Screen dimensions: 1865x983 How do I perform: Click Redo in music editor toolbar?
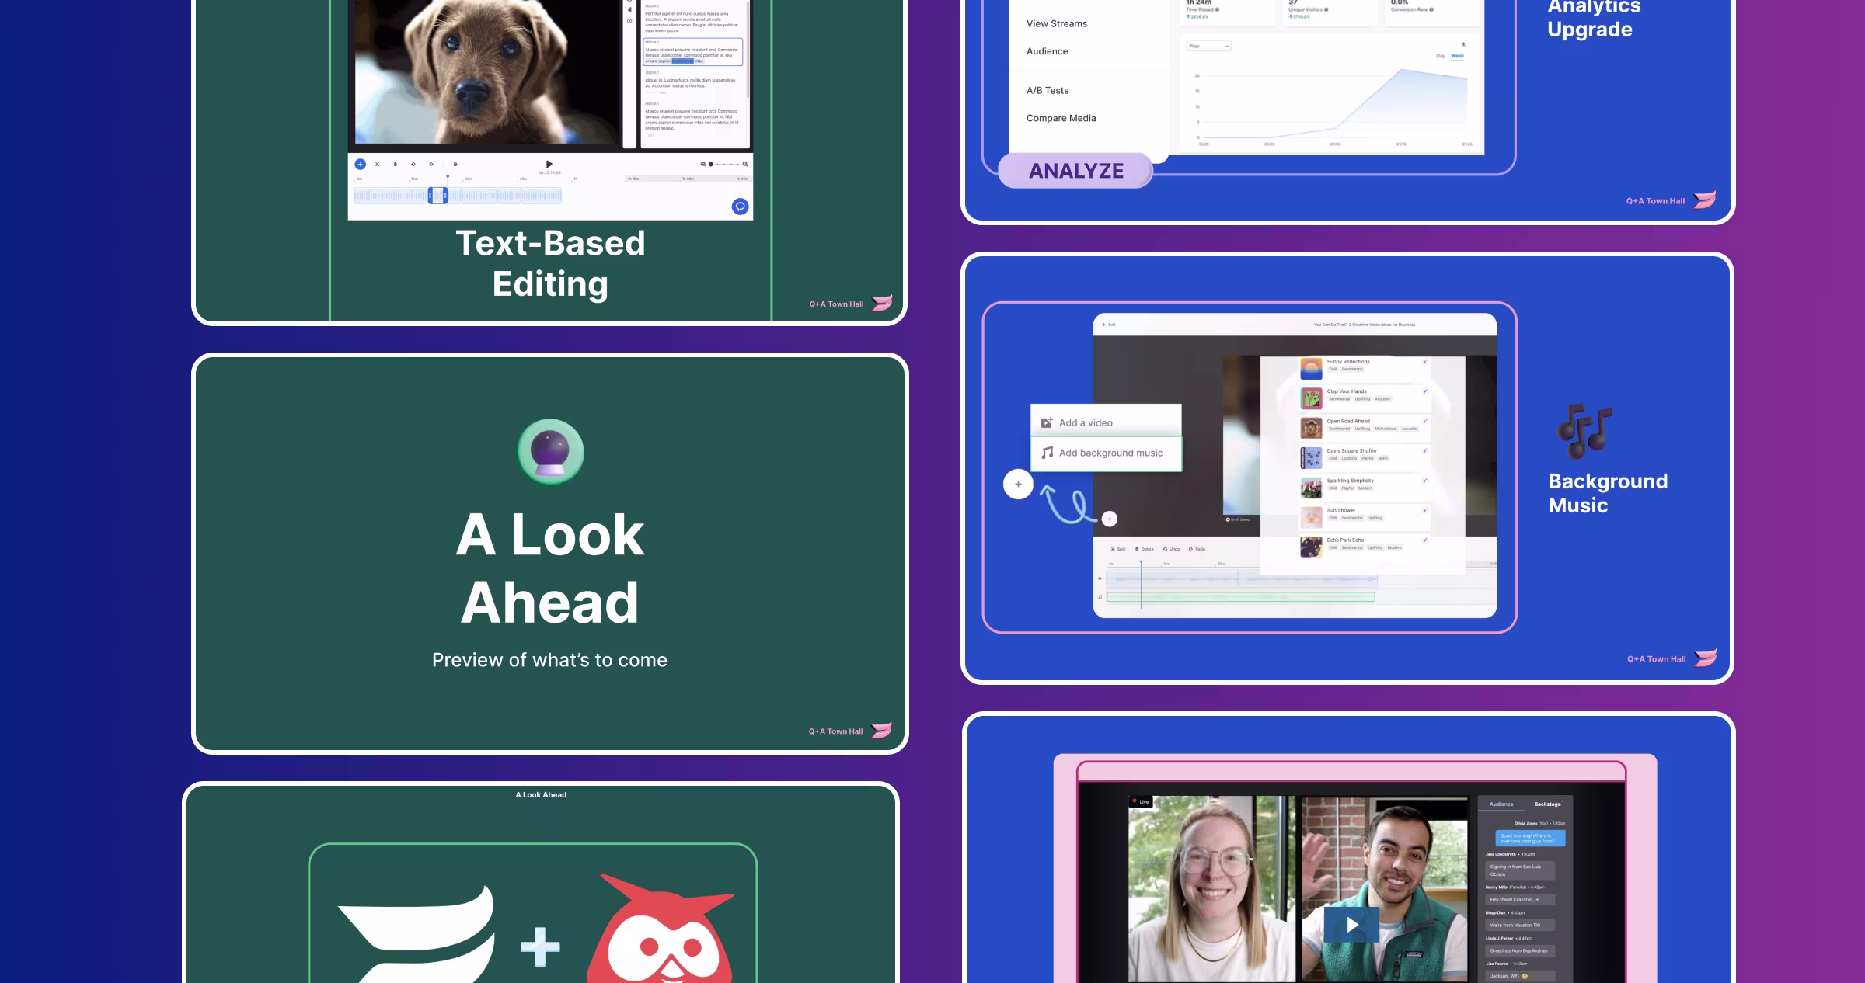[1197, 549]
